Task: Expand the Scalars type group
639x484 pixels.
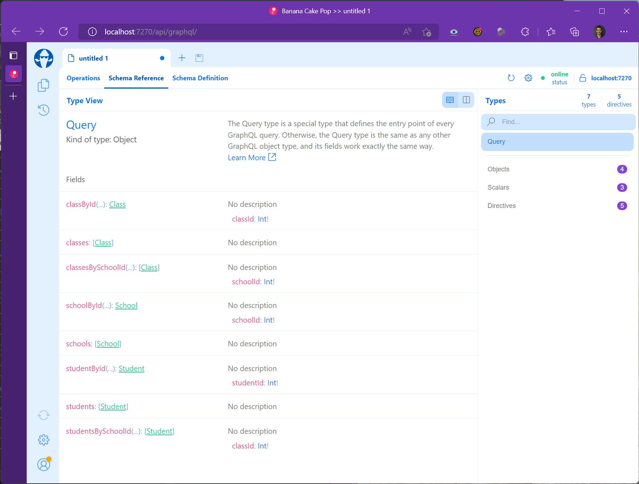Action: tap(557, 188)
